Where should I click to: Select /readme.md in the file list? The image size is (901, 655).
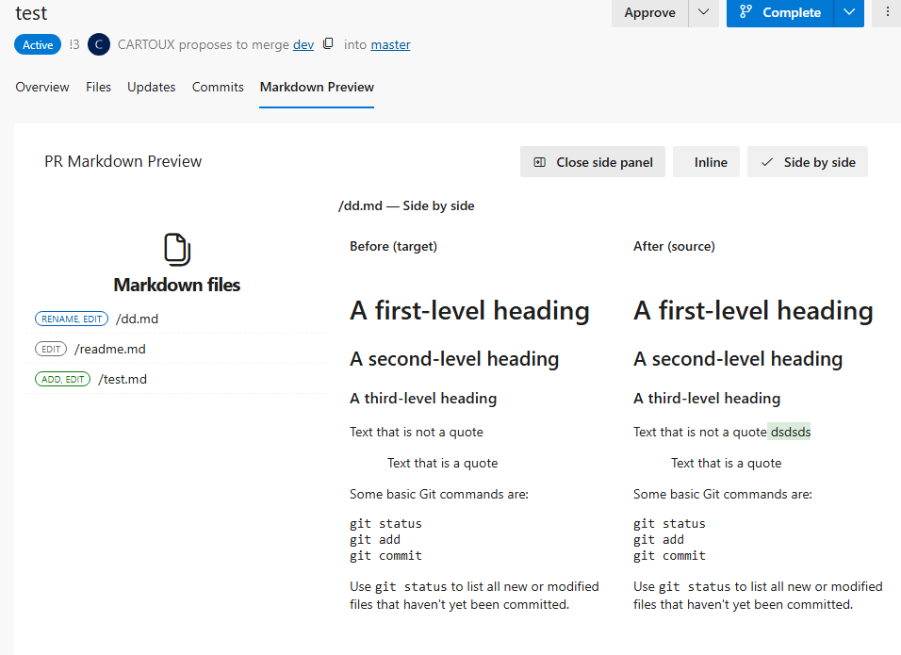pos(109,349)
